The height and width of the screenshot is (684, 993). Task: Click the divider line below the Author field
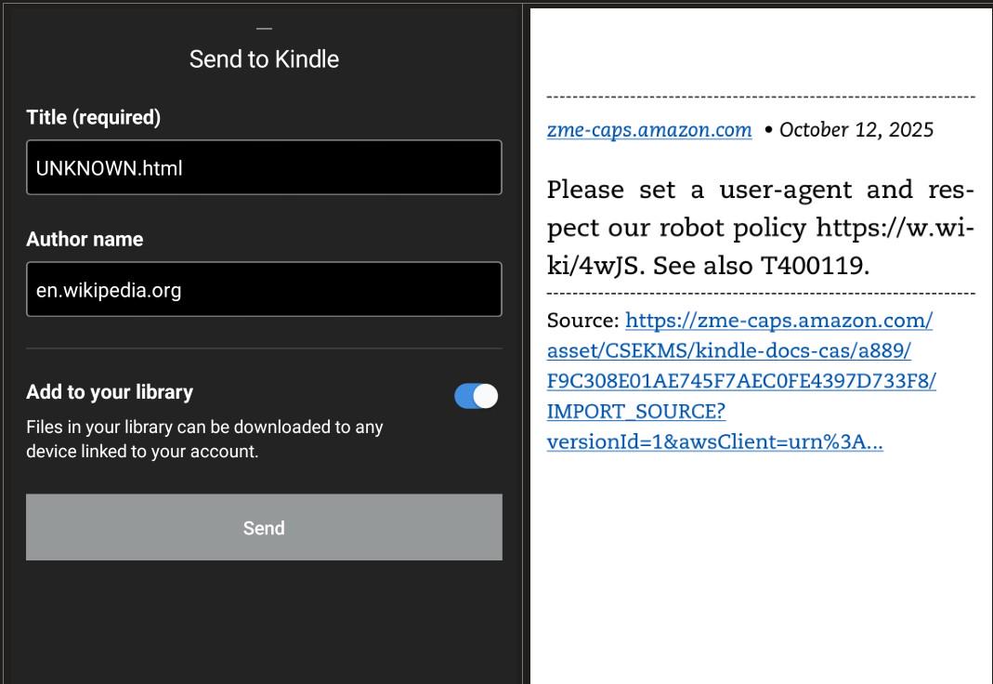coord(264,349)
